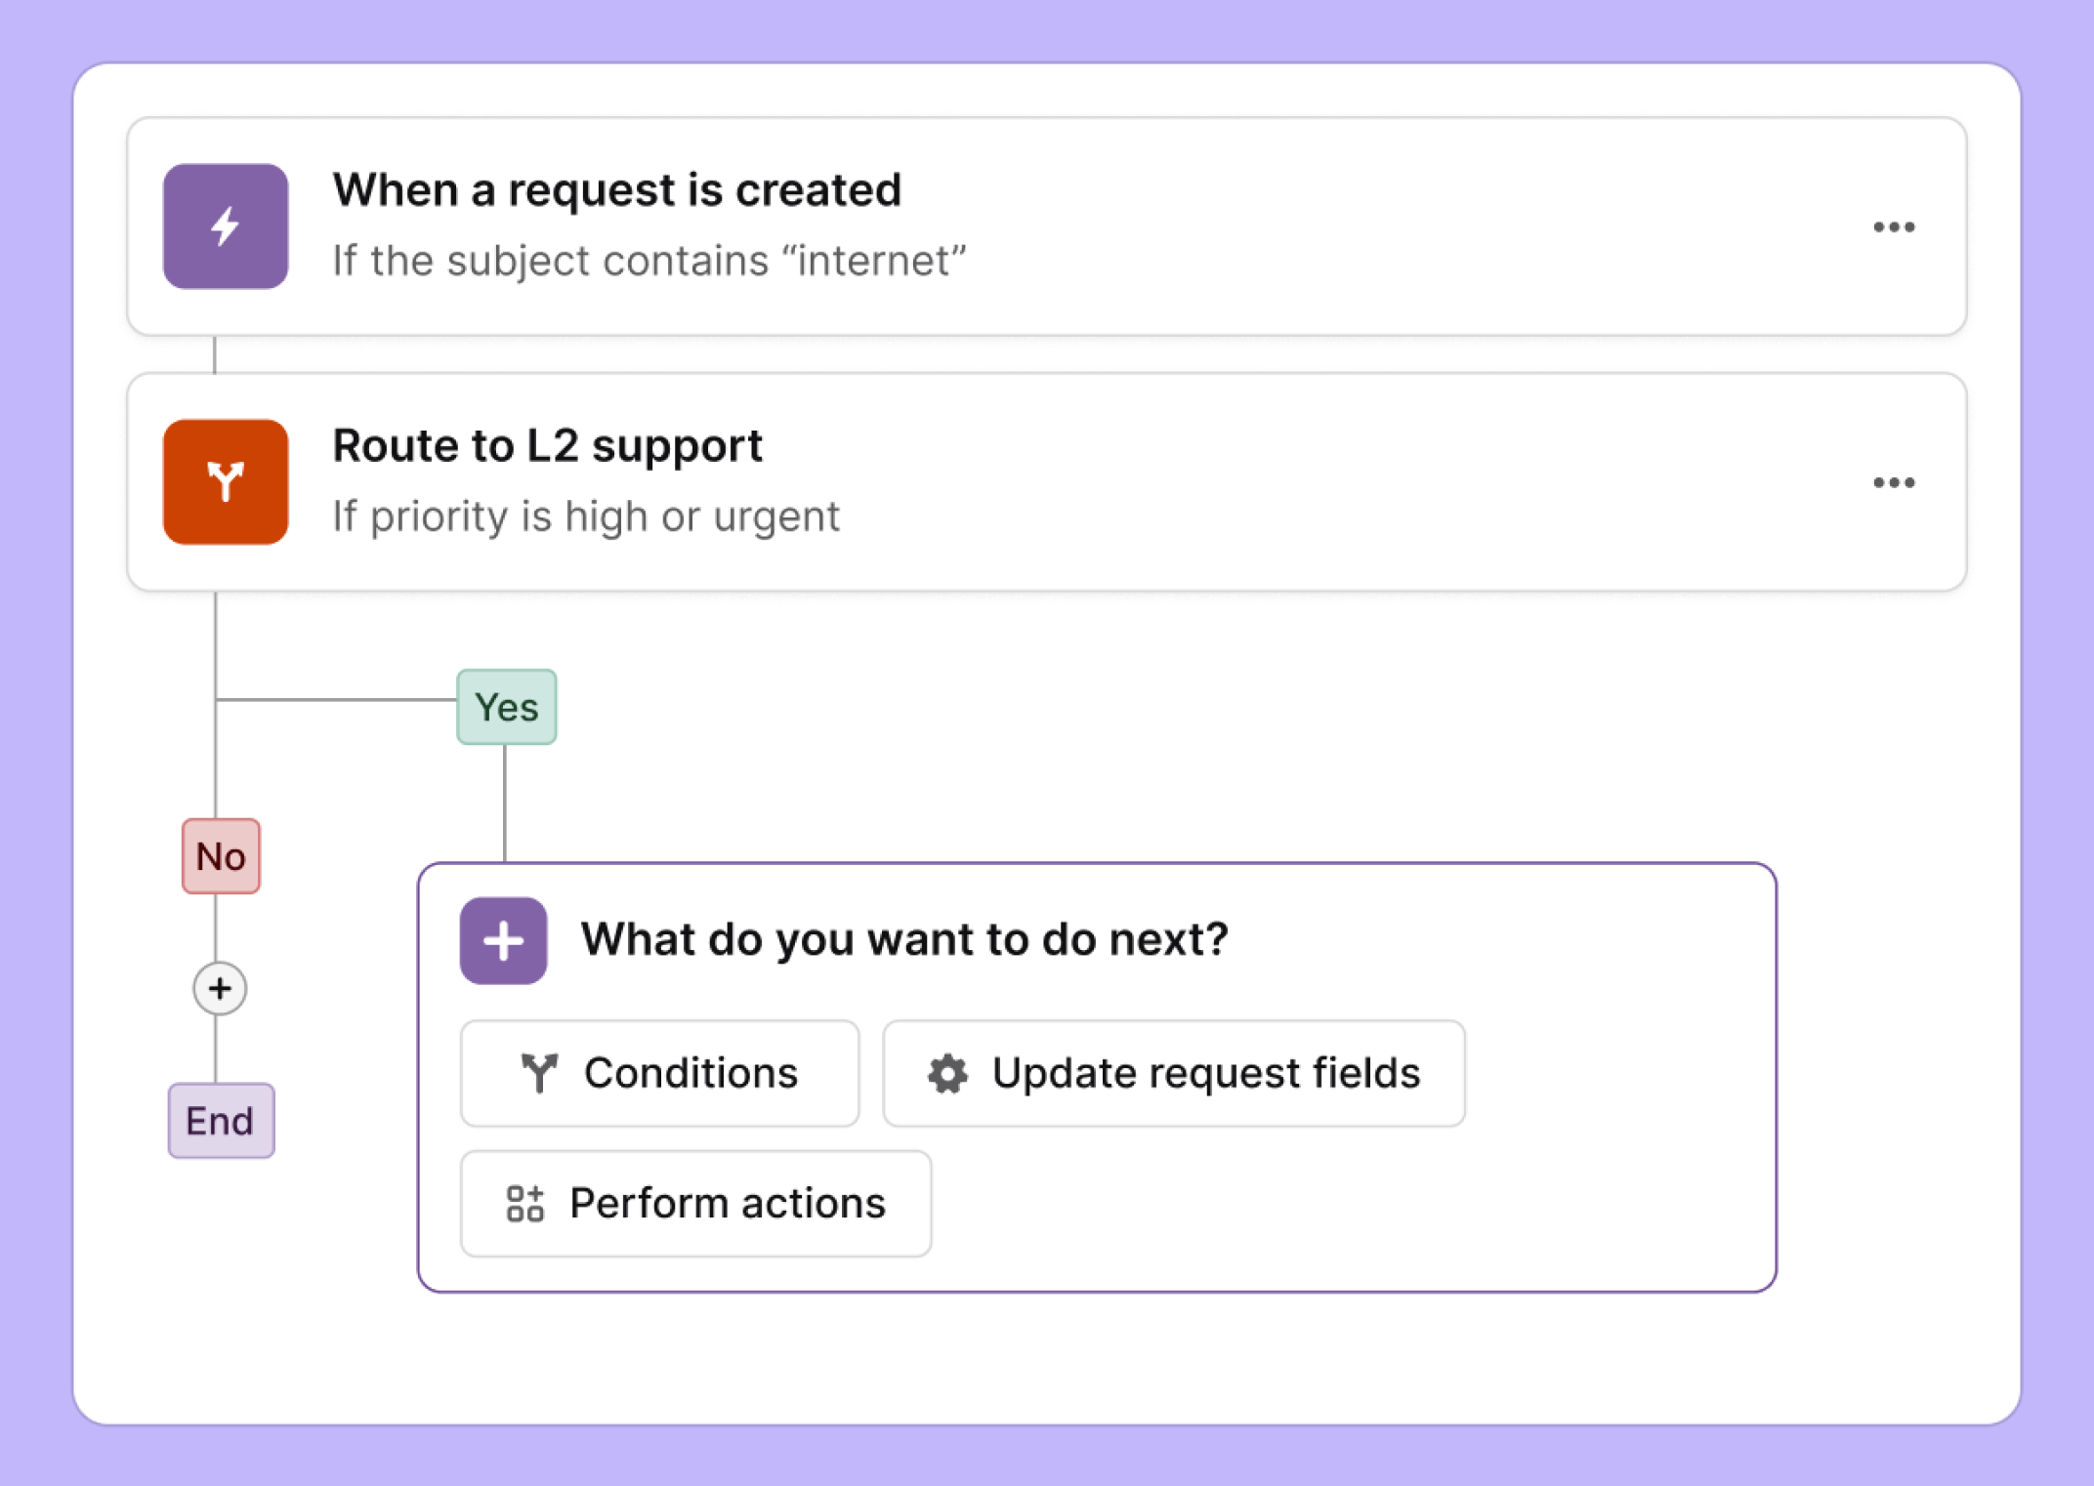Select the subject contains internet condition text
2094x1486 pixels.
(x=650, y=260)
